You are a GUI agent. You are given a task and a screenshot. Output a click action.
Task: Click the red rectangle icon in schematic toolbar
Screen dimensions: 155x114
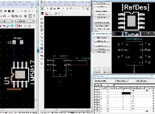(x=47, y=13)
